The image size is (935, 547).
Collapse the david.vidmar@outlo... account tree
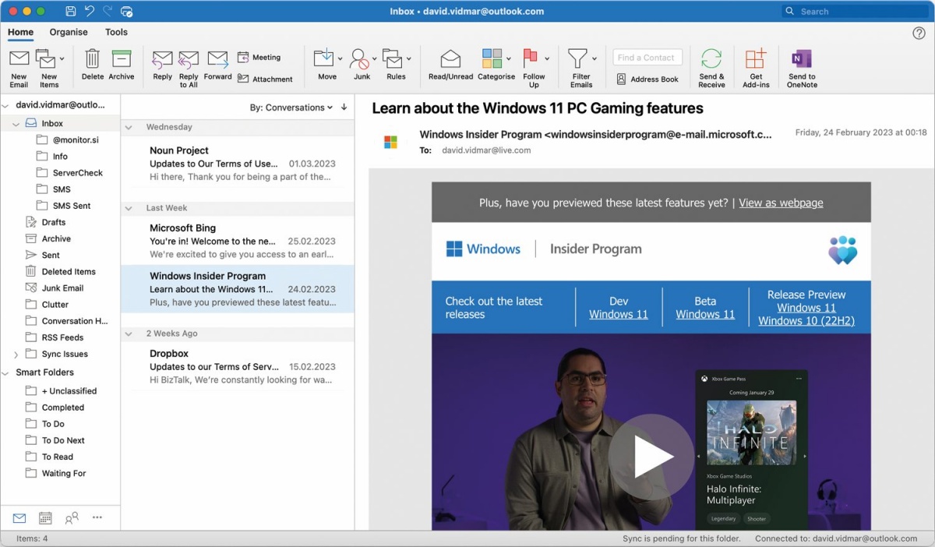point(5,104)
